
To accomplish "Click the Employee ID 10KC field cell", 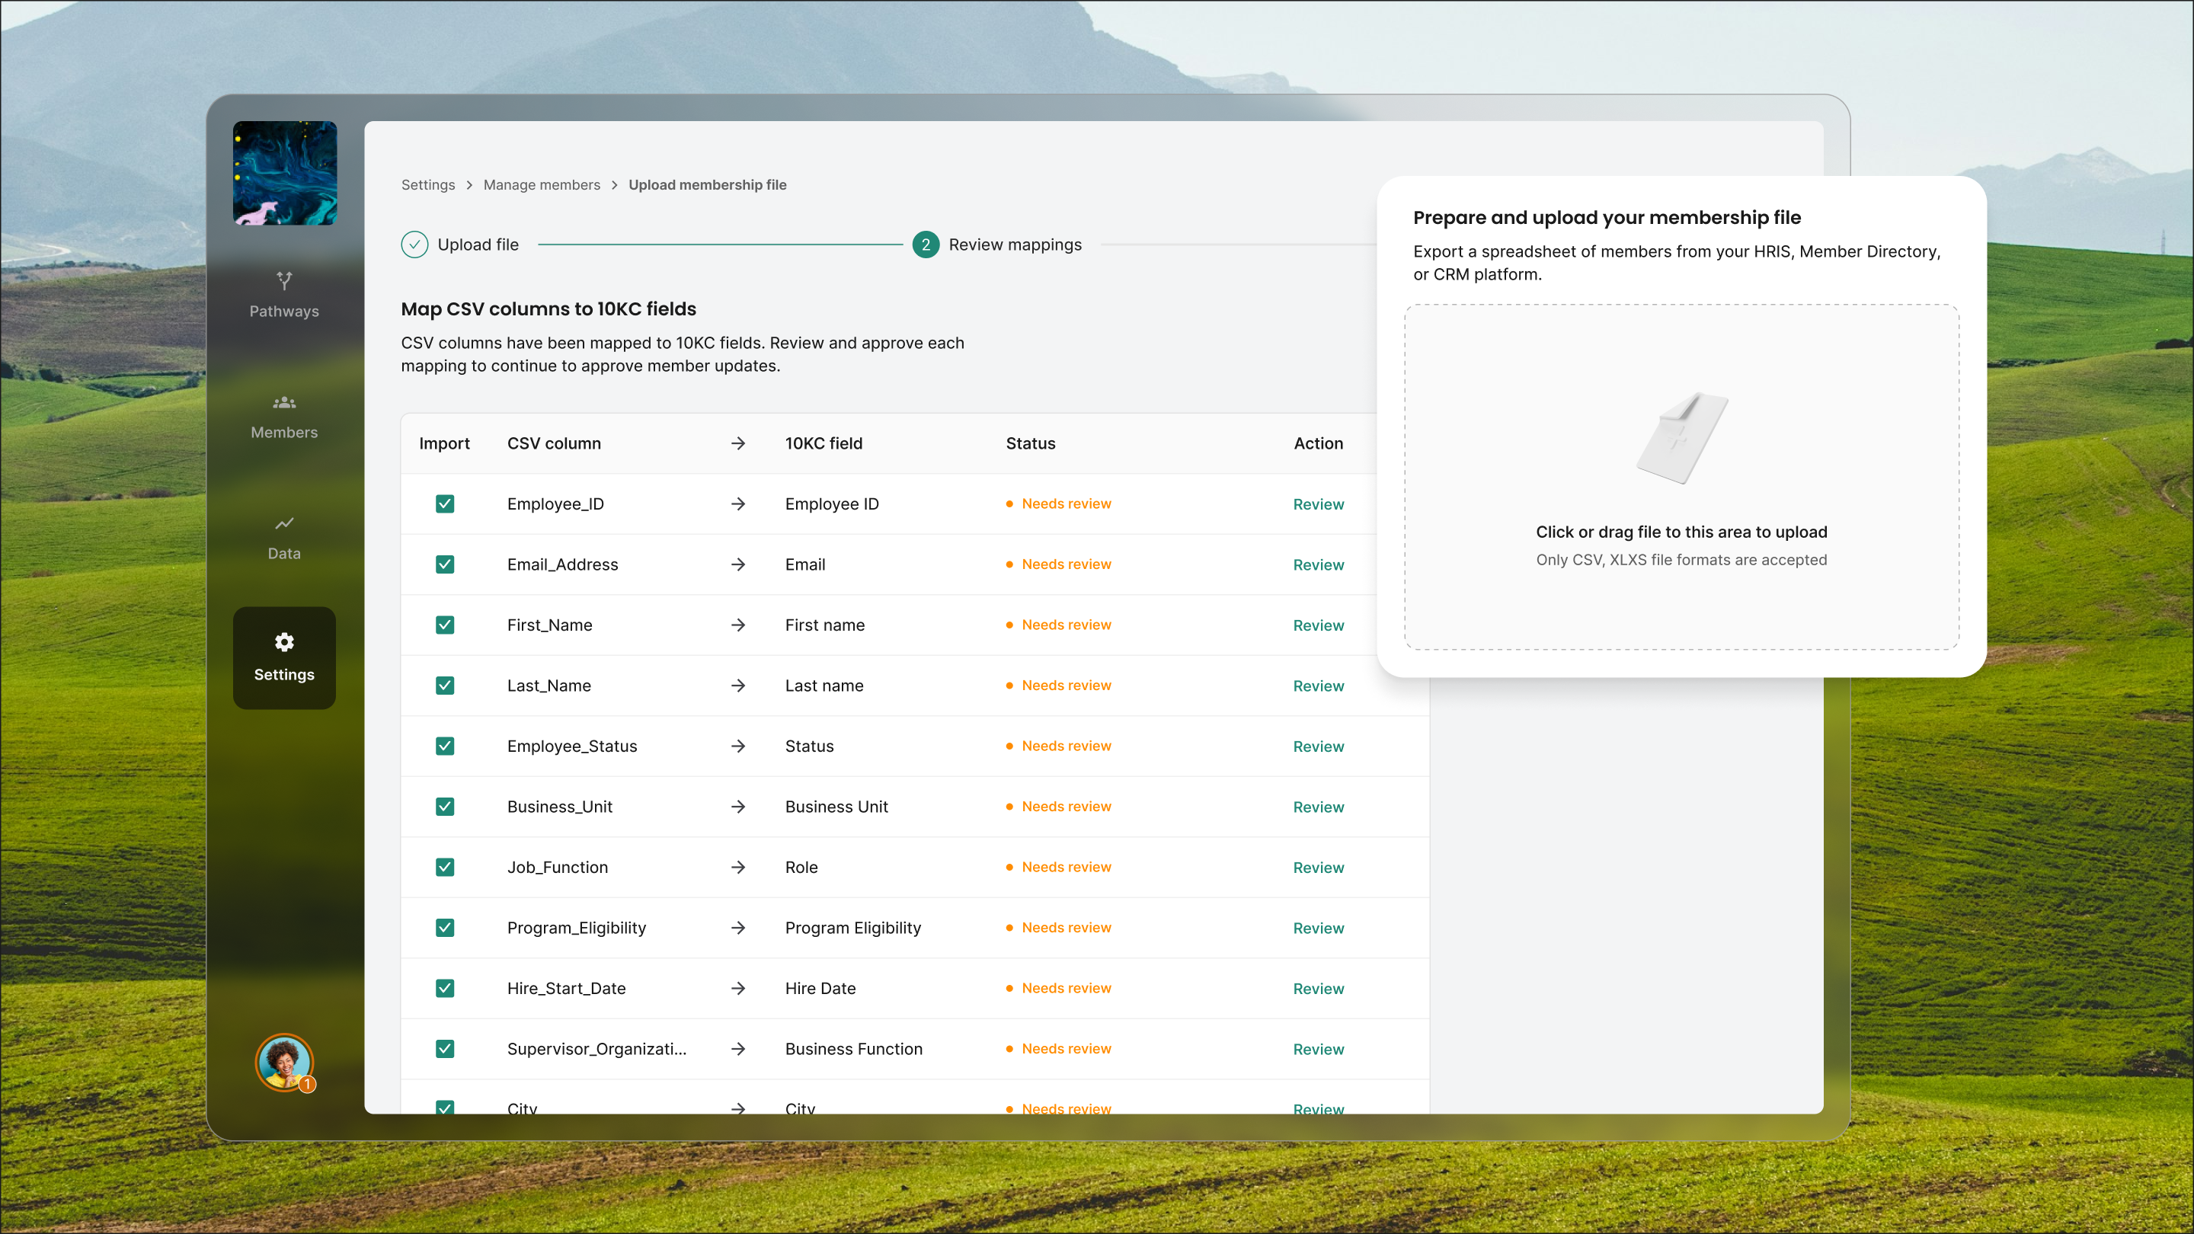I will pos(832,504).
